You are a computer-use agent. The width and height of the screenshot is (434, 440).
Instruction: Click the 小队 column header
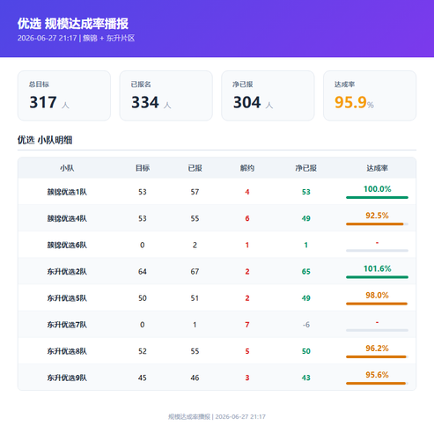click(67, 168)
